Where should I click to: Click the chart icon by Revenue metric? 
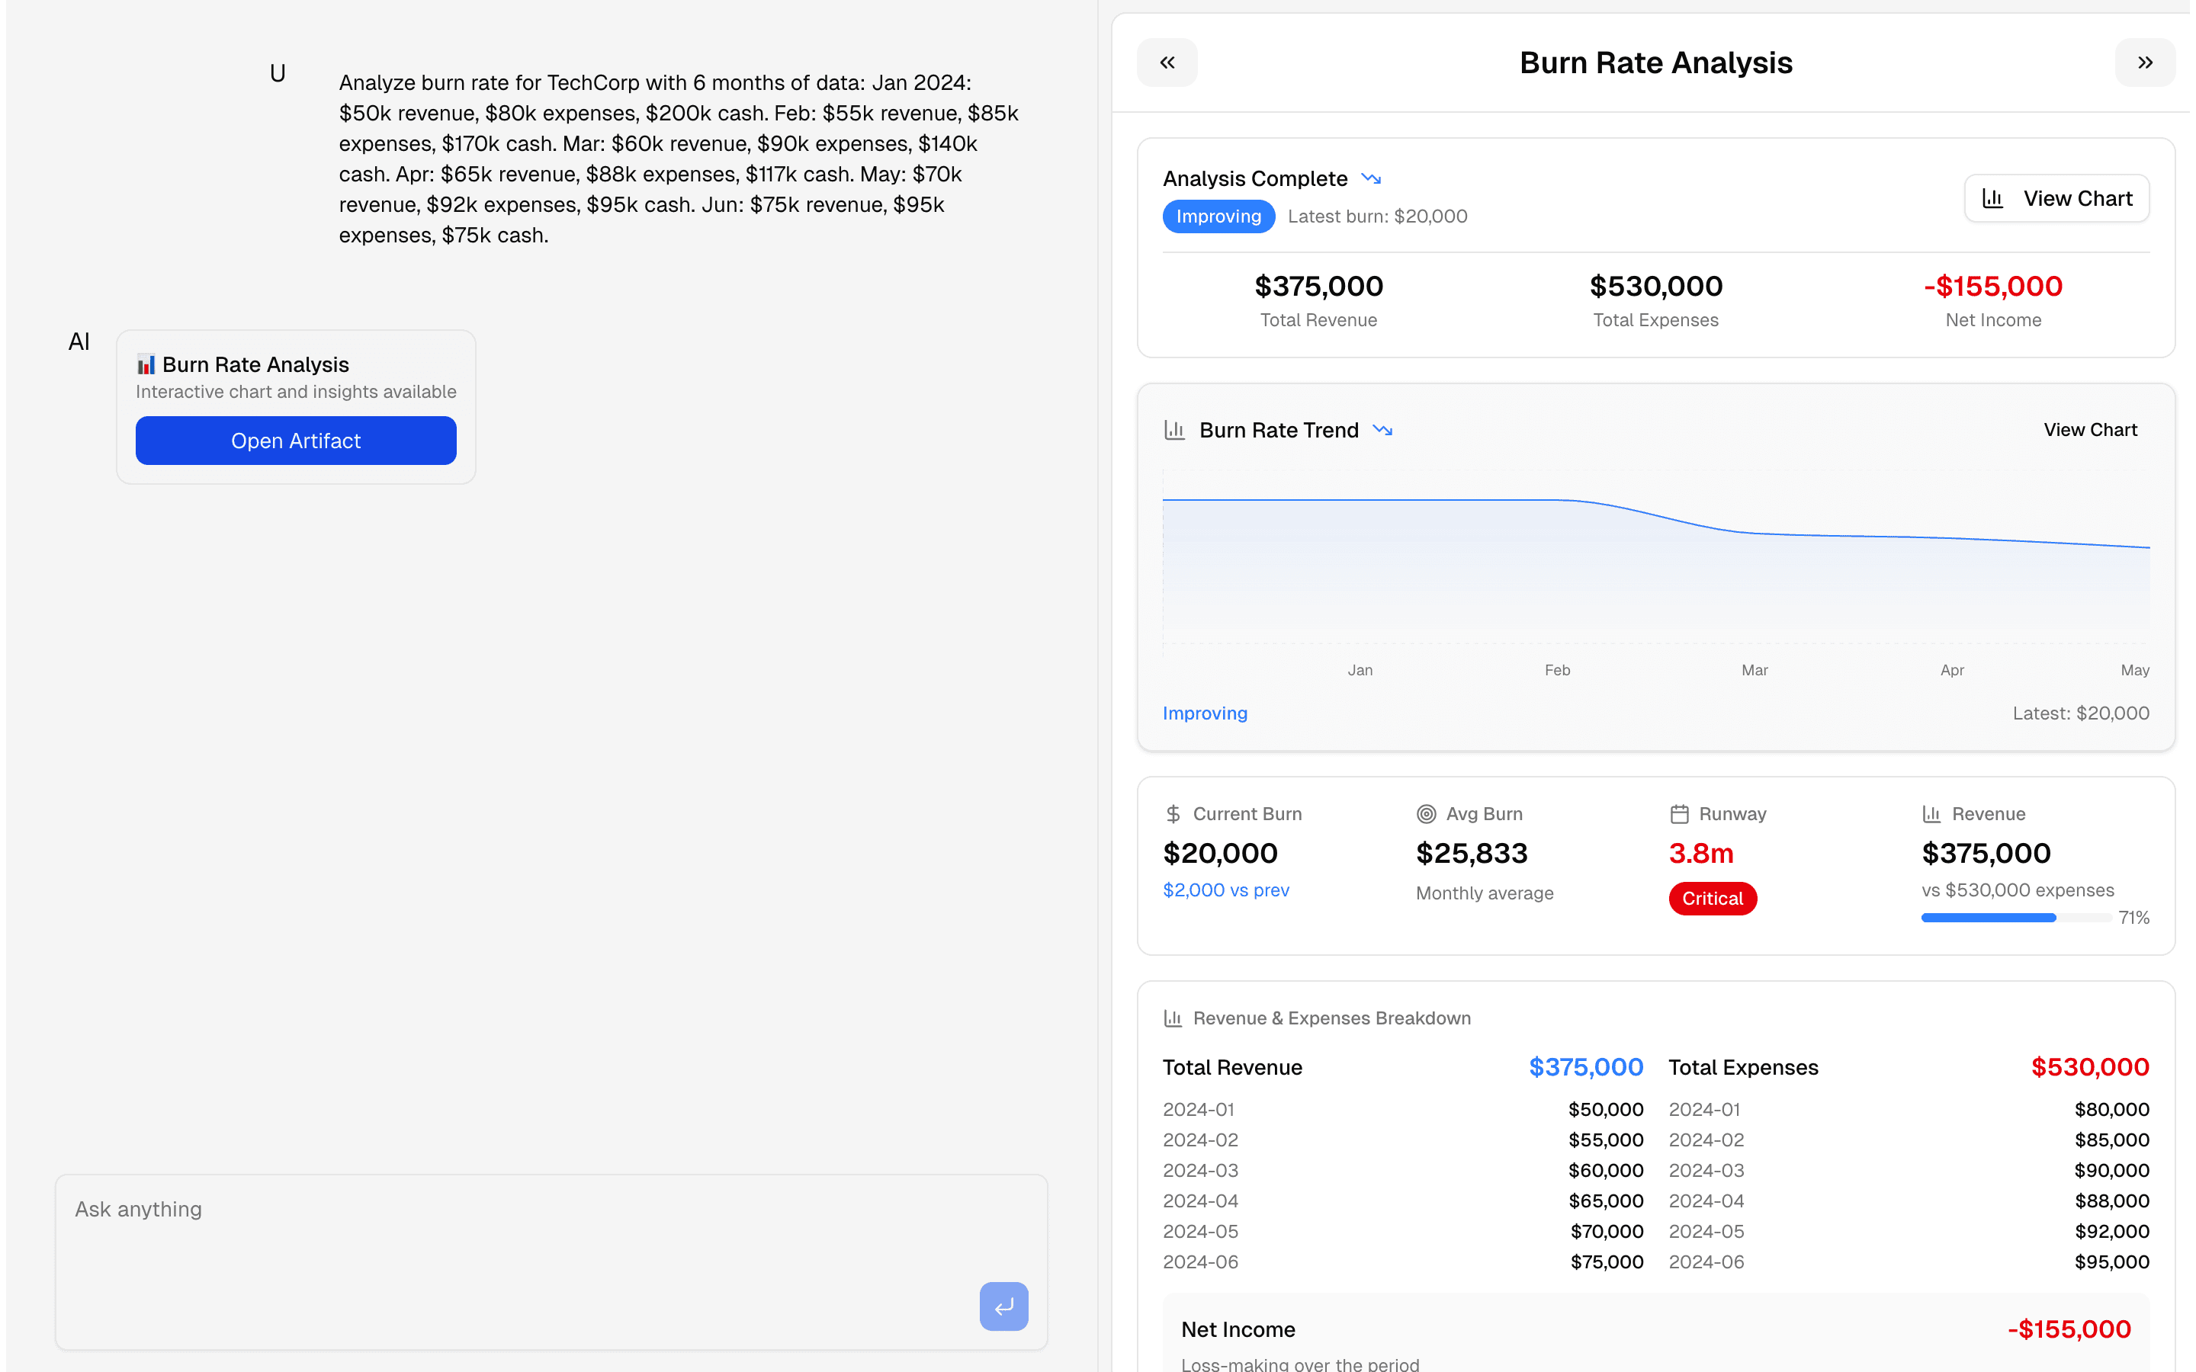(1931, 814)
